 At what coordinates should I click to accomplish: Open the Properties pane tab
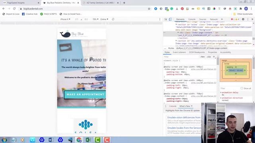(212, 52)
